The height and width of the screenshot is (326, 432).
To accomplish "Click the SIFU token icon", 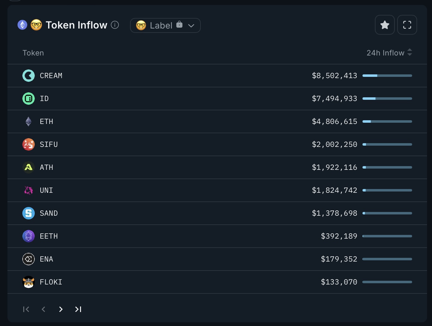I will coord(29,144).
